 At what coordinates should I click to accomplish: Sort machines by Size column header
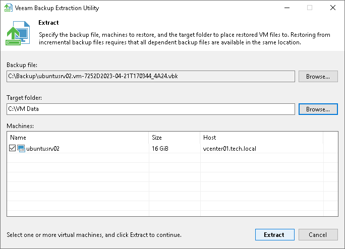[175, 138]
